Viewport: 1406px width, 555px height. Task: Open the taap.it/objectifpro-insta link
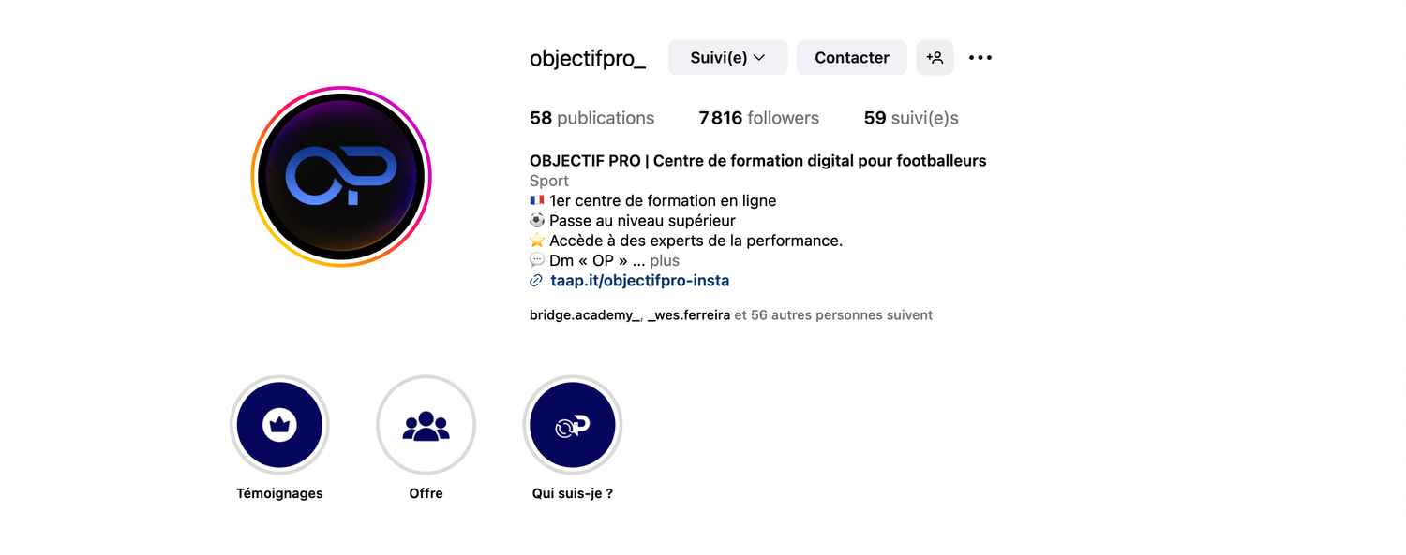pyautogui.click(x=639, y=281)
